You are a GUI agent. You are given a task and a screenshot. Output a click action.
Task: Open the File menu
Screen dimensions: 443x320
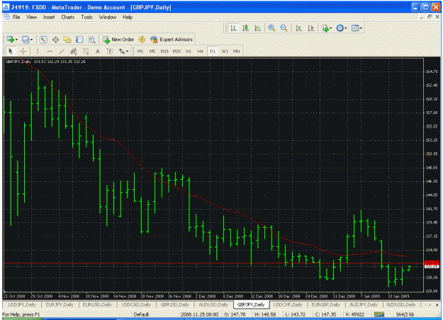click(16, 17)
